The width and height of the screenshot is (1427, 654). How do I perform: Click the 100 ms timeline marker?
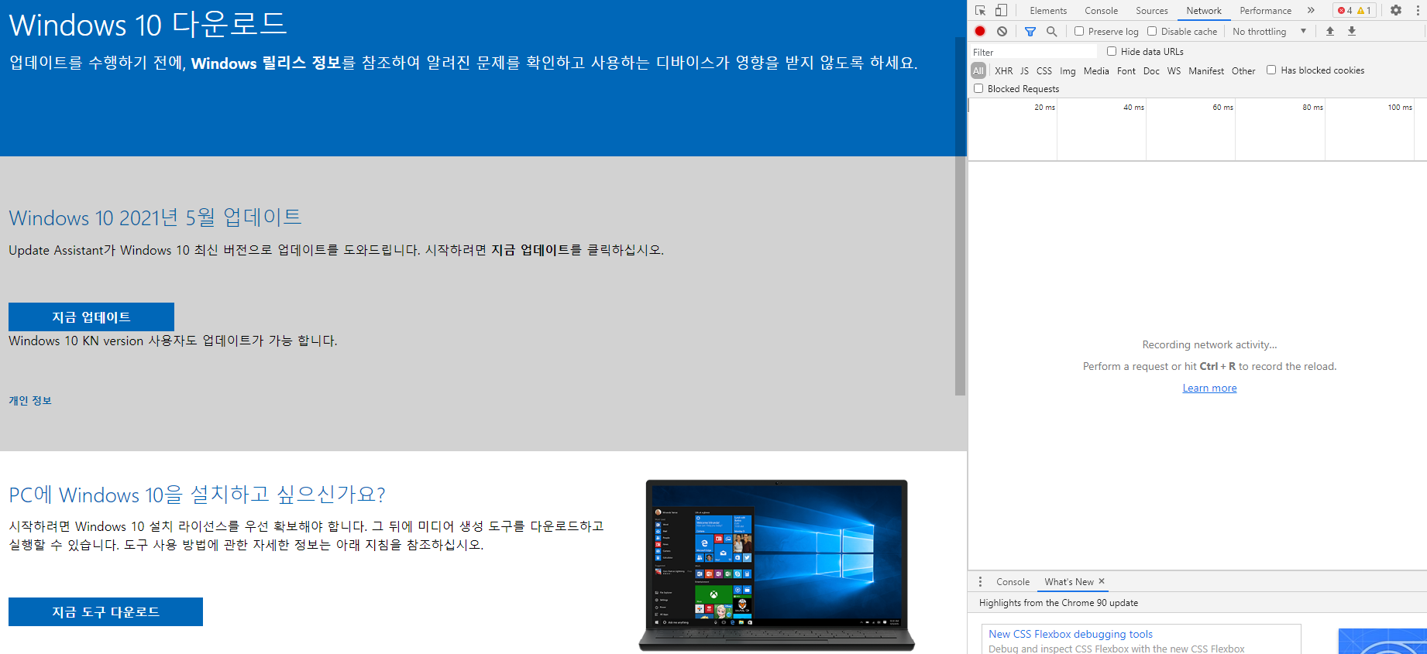click(x=1399, y=107)
